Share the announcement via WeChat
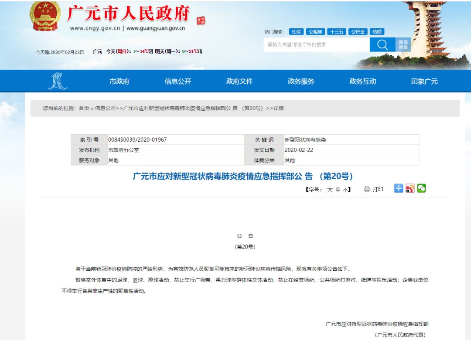This screenshot has height=340, width=471. pyautogui.click(x=421, y=189)
